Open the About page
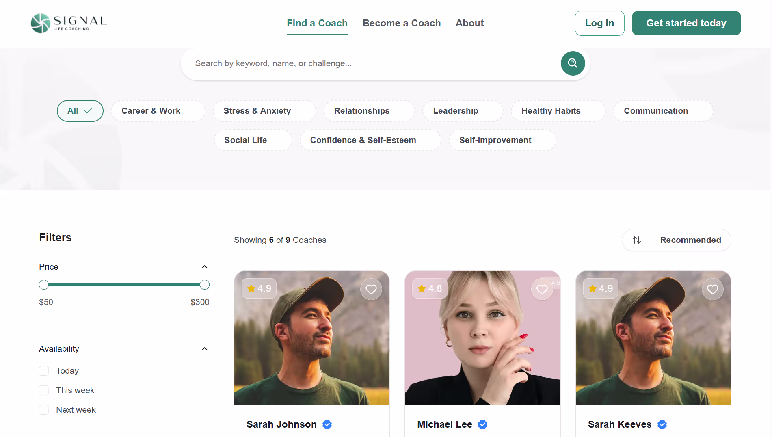 pos(469,23)
